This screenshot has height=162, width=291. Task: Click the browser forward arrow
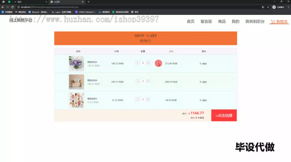point(8,7)
